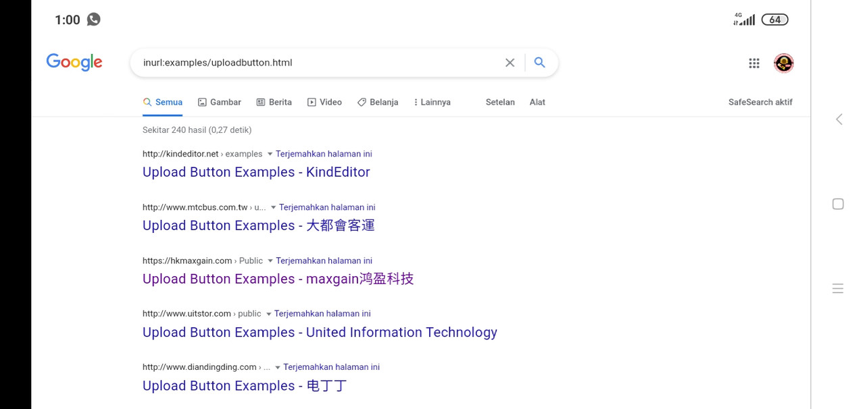Expand dropdown arrow next to mtcbus.com.tw URL
Screen dimensions: 865x409
point(273,208)
